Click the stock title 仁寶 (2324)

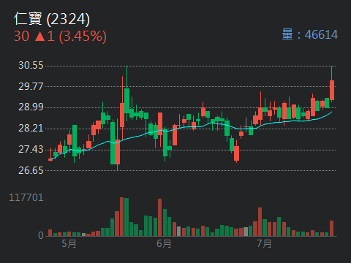(x=52, y=19)
